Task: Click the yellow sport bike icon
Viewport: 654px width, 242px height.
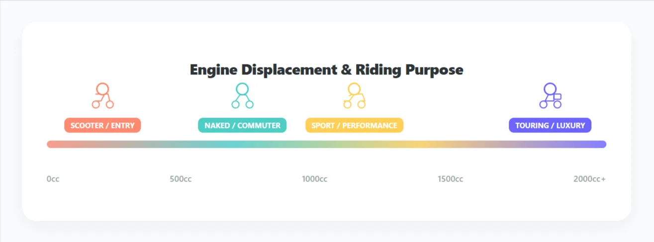Action: pos(354,96)
